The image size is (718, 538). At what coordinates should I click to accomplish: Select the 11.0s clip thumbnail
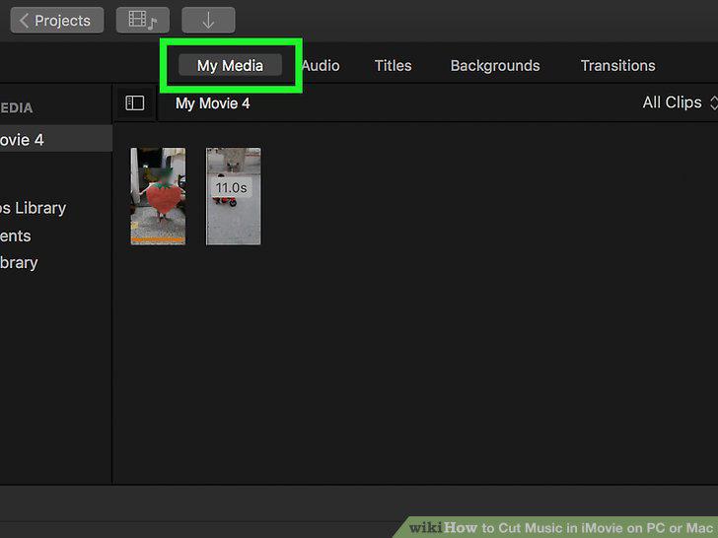coord(234,196)
